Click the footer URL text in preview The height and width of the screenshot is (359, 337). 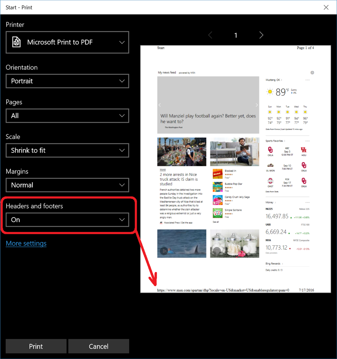[223, 290]
